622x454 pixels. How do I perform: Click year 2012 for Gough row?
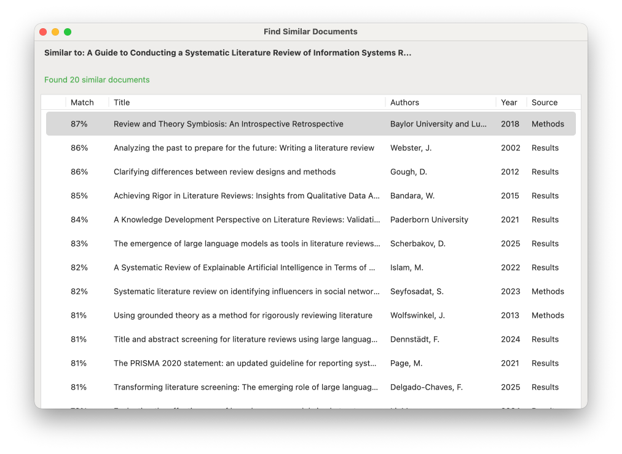click(510, 172)
